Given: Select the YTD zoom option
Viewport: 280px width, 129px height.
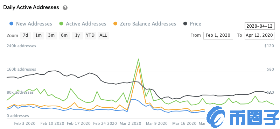Looking at the screenshot, I should coord(90,36).
